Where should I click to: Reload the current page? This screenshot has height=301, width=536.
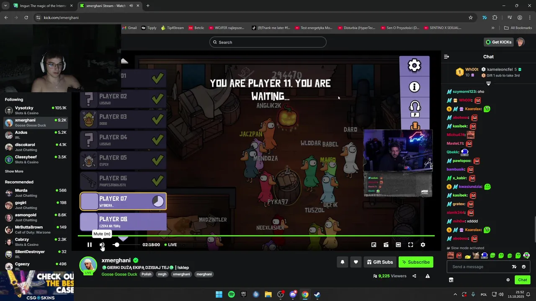(26, 18)
